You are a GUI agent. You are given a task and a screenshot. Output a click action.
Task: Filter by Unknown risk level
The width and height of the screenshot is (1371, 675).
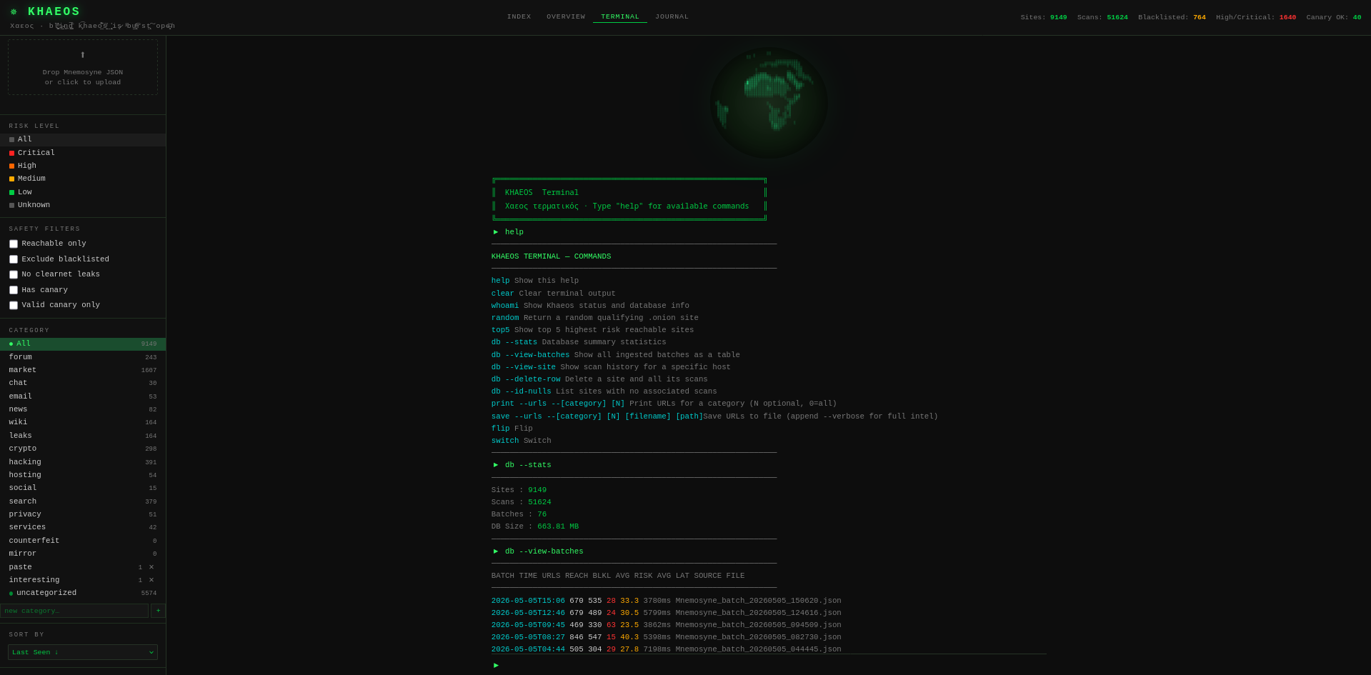point(83,205)
